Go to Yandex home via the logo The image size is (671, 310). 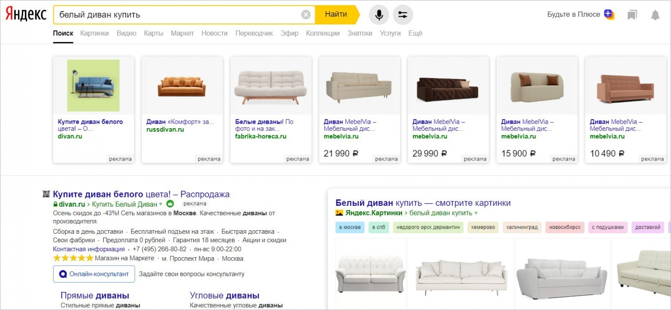coord(26,14)
